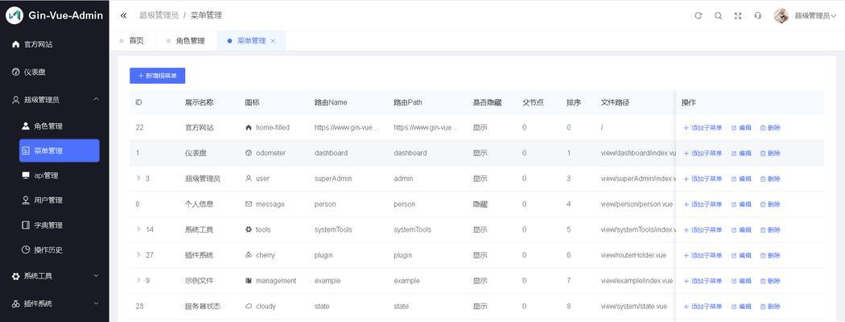
Task: Click superAdmin route name cell
Action: click(x=333, y=179)
